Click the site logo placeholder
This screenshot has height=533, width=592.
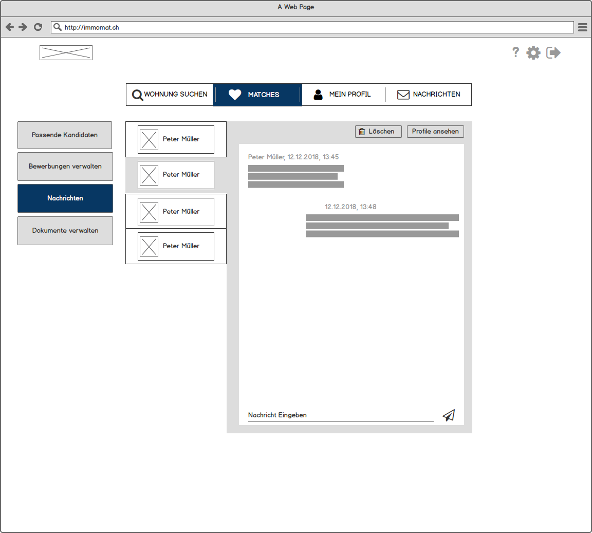pos(66,52)
